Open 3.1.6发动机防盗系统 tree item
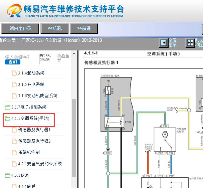The width and height of the screenshot is (203, 188). 38,96
